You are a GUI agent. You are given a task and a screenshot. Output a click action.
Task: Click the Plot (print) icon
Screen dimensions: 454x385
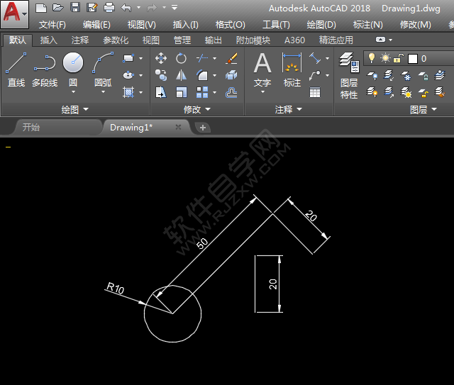109,8
